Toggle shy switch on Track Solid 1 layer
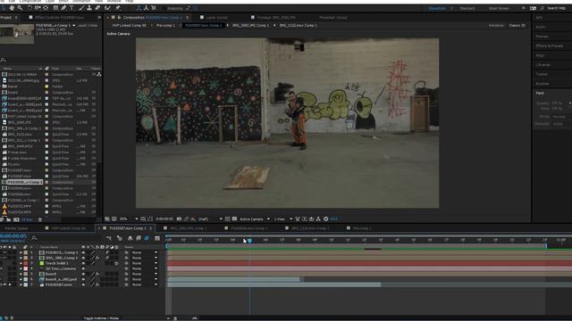The width and height of the screenshot is (572, 321). [x=83, y=263]
